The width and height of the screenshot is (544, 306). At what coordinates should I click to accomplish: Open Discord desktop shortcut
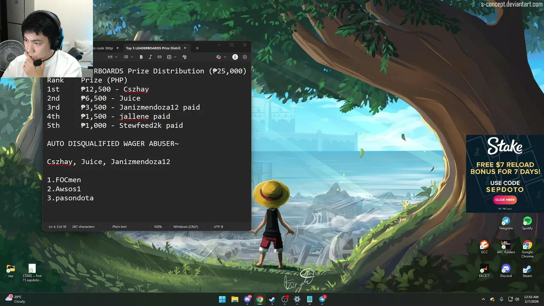pyautogui.click(x=506, y=271)
